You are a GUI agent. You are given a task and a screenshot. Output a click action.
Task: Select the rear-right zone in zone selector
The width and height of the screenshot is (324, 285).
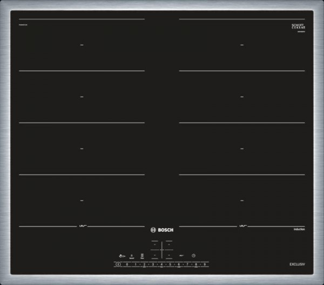[169, 245]
